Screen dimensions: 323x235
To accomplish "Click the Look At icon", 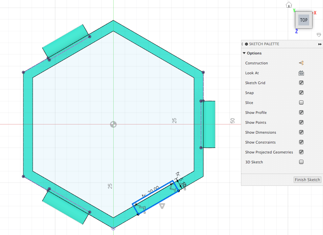I will pyautogui.click(x=301, y=73).
